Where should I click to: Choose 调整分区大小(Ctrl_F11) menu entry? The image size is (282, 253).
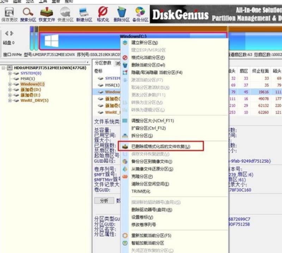pyautogui.click(x=153, y=121)
